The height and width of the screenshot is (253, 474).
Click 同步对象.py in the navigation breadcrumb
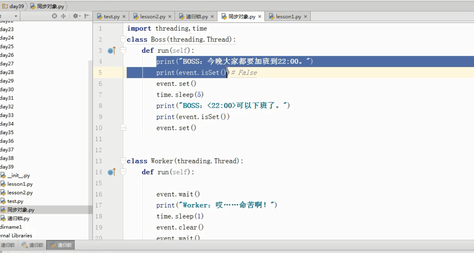coord(47,6)
